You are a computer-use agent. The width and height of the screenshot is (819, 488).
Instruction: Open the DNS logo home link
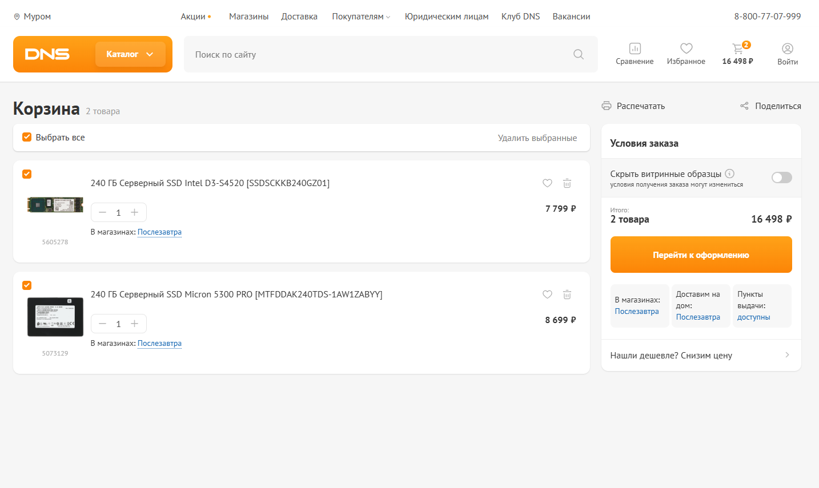coord(47,54)
